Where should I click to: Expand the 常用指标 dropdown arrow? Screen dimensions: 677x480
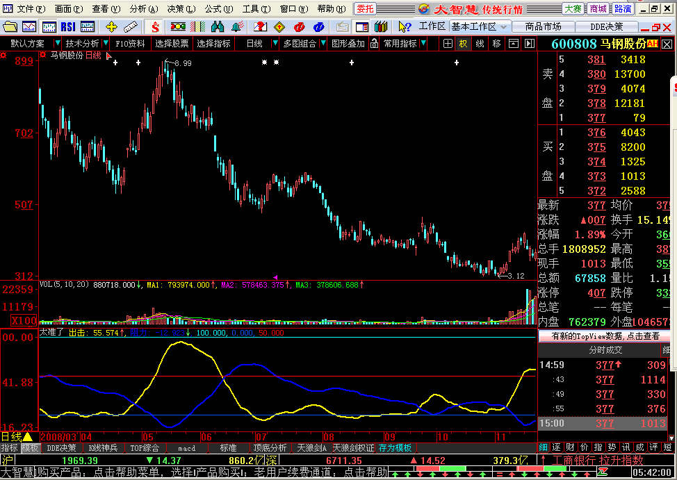(x=423, y=43)
